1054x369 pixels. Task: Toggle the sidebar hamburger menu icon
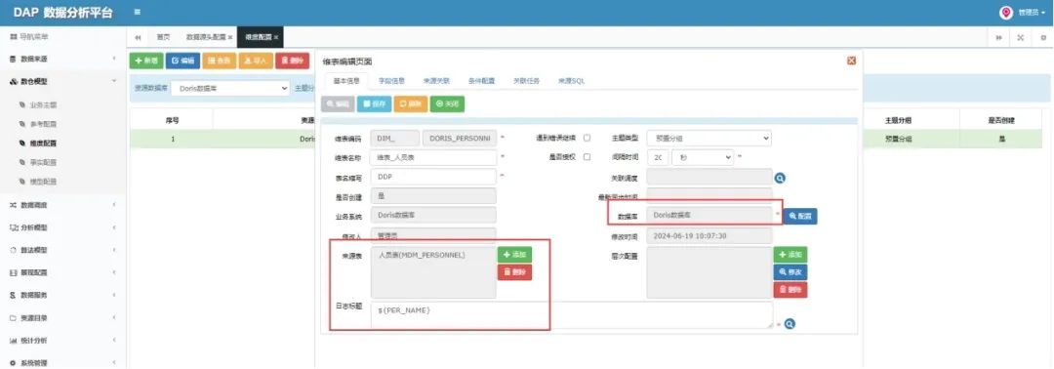coord(138,12)
